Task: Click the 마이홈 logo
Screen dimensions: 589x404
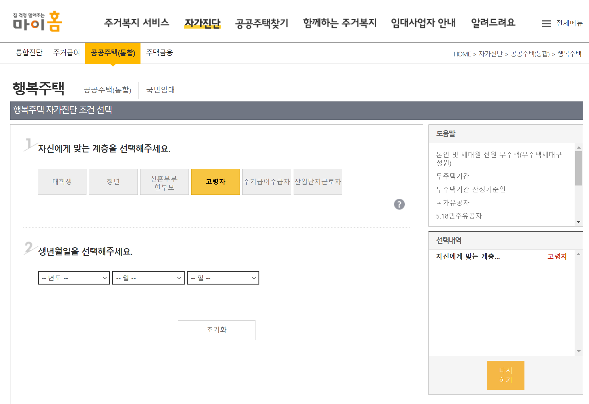Action: tap(37, 22)
